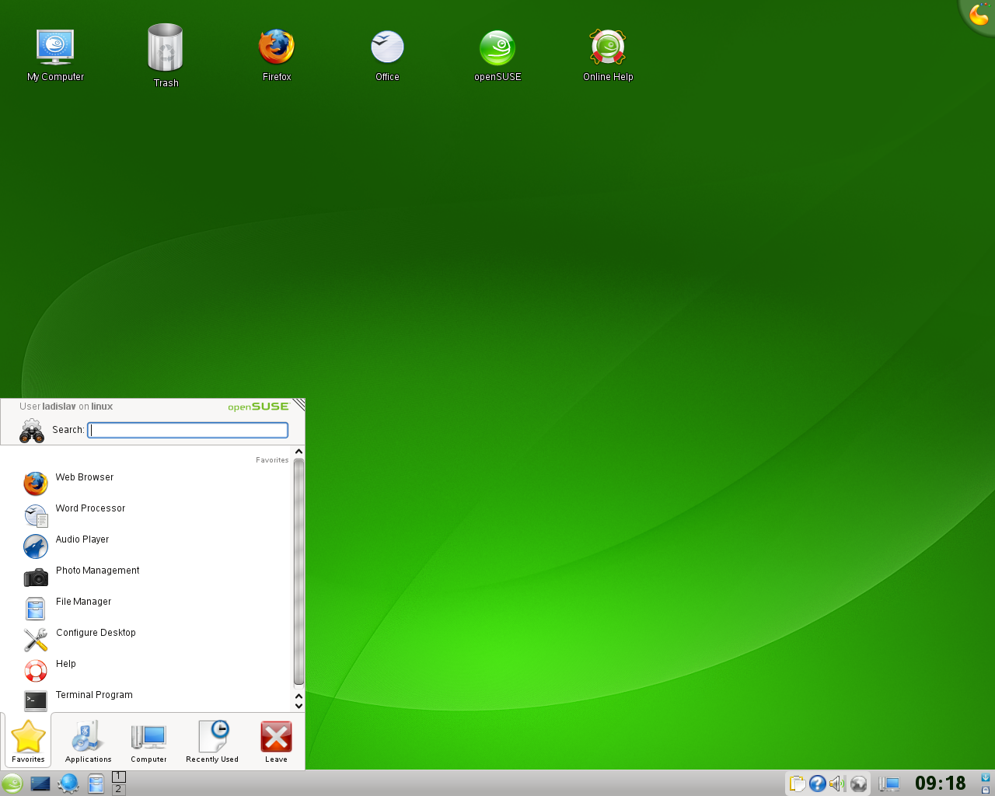Launch Firefox from the desktop
Viewport: 995px width, 796px height.
point(277,54)
